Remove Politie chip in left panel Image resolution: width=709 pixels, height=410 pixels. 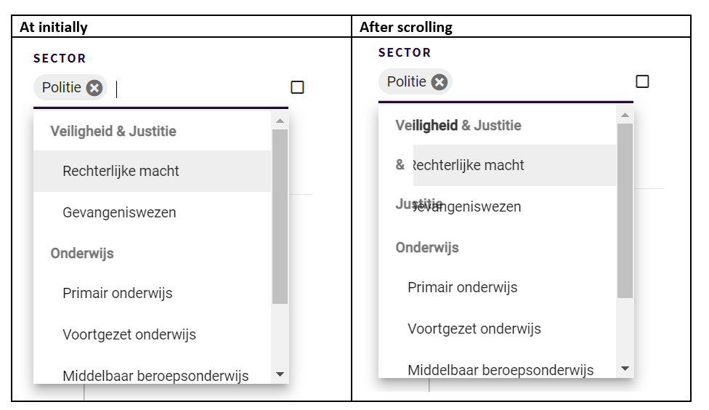click(x=94, y=88)
